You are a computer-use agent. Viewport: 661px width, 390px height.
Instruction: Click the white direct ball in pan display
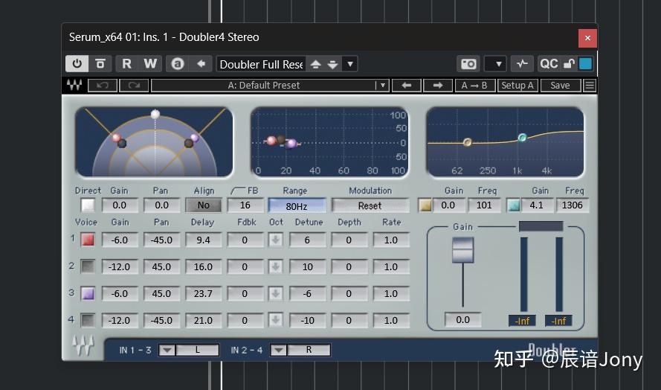155,114
